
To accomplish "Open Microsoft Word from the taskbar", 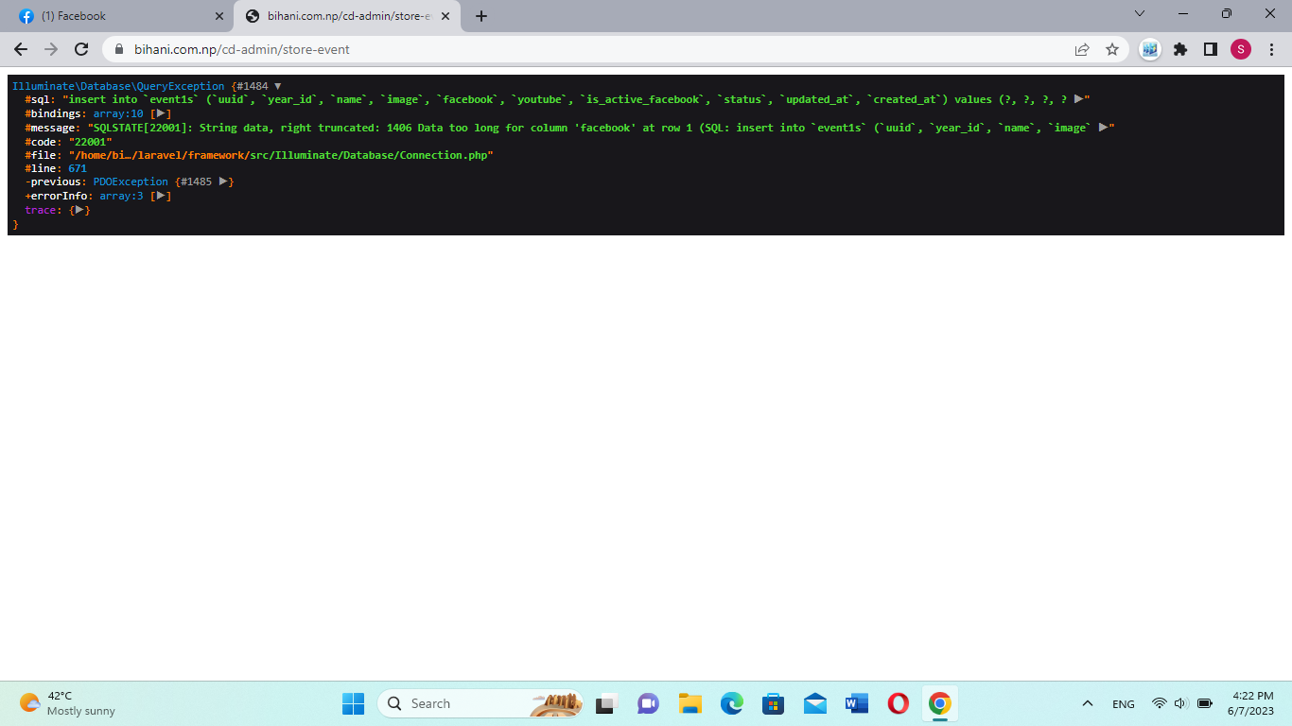I will coord(857,703).
